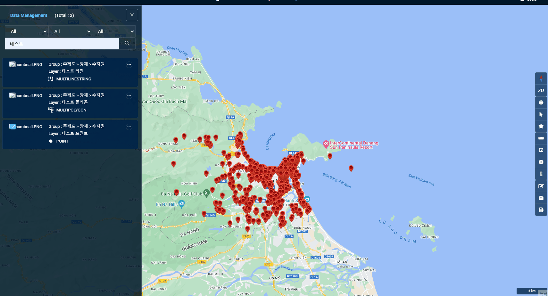Click the Ba Na Hills Golf Club marker
Viewport: 548px width, 296px height.
point(207,193)
